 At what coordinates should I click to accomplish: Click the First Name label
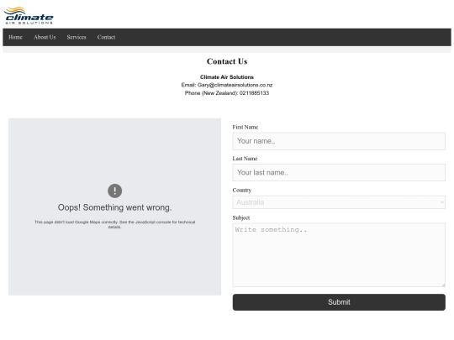(245, 128)
